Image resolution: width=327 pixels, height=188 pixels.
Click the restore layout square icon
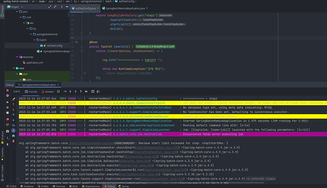pos(58,91)
